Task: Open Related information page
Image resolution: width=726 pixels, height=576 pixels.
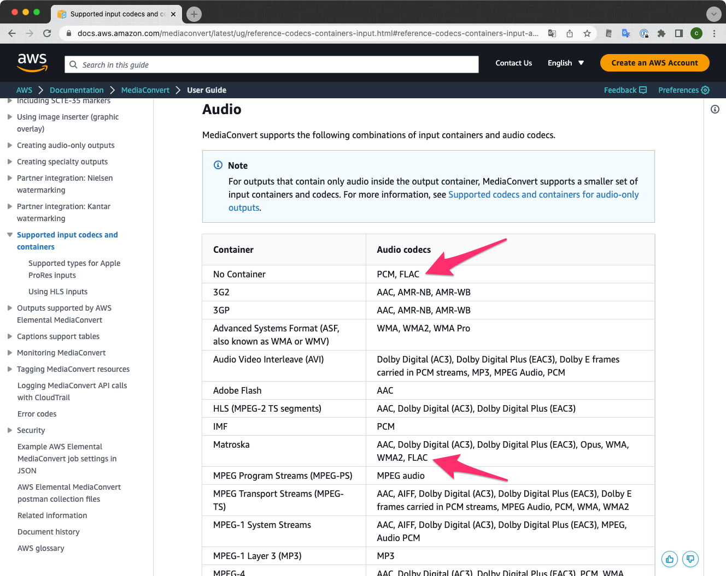Action: click(x=52, y=515)
